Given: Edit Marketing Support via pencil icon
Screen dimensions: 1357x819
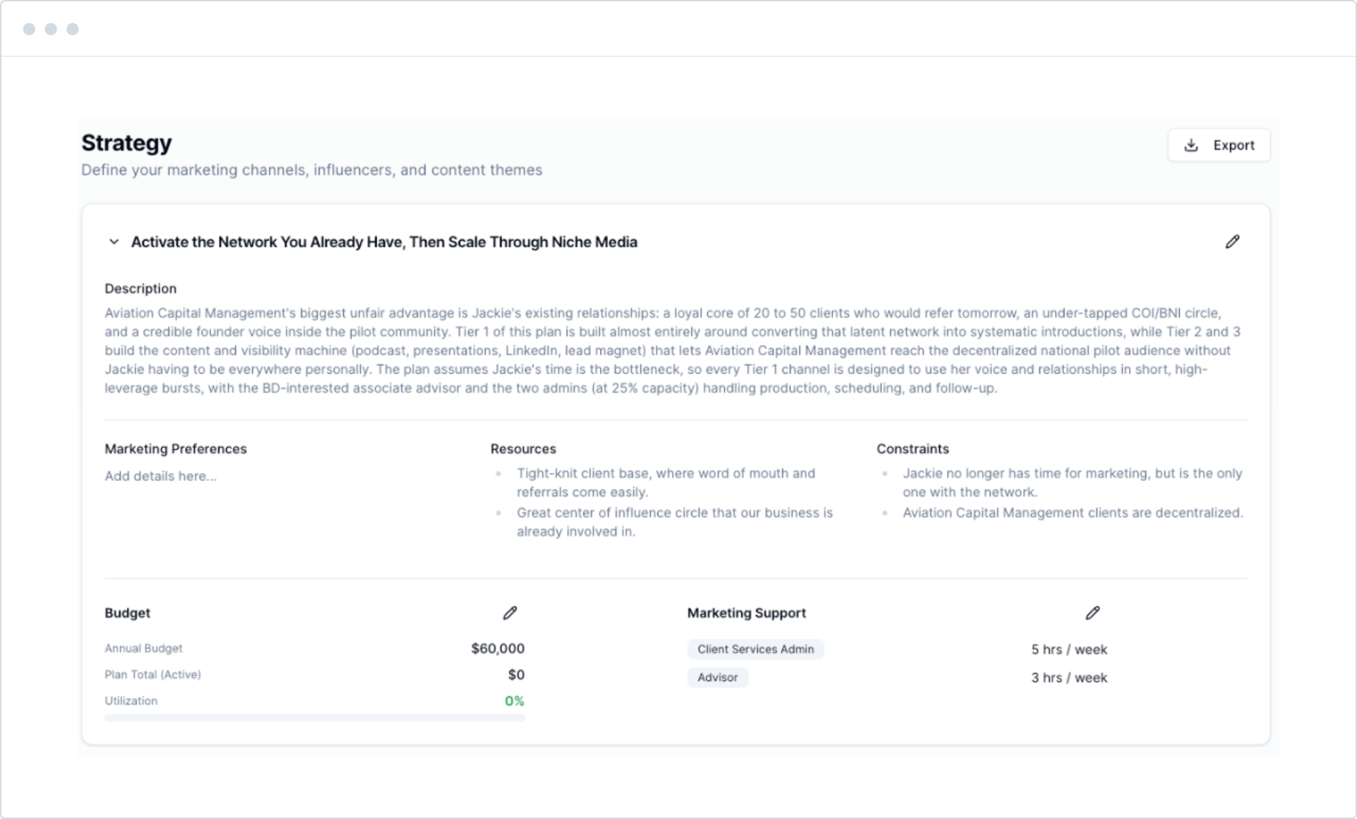Looking at the screenshot, I should tap(1092, 613).
